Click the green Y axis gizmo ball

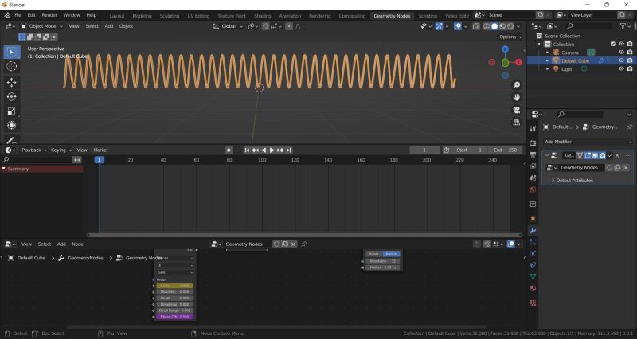tap(505, 63)
